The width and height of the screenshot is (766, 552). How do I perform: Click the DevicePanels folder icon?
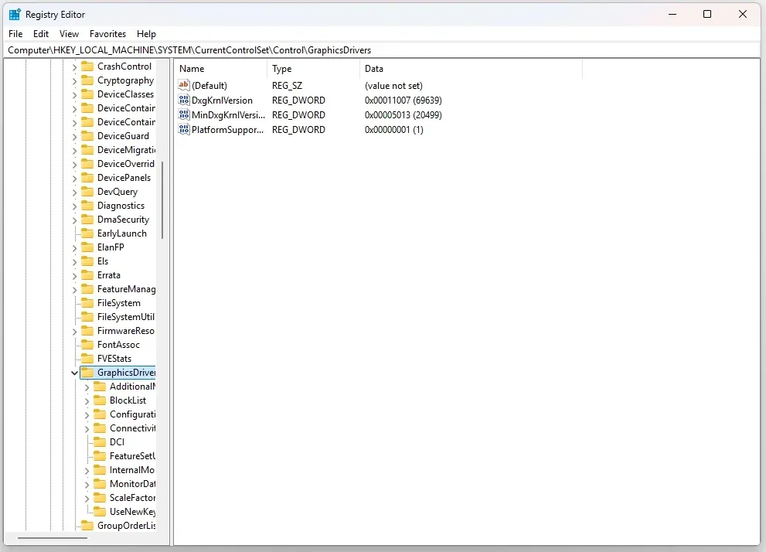[x=87, y=177]
